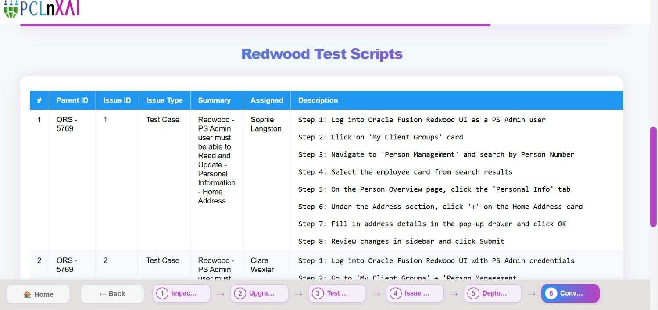This screenshot has width=658, height=310.
Task: Open the highlighted Conversion step
Action: pos(570,293)
